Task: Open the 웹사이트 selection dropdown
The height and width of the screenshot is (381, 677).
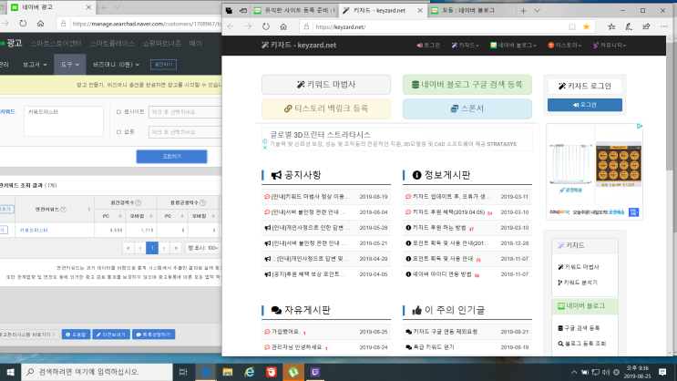Action: 185,112
